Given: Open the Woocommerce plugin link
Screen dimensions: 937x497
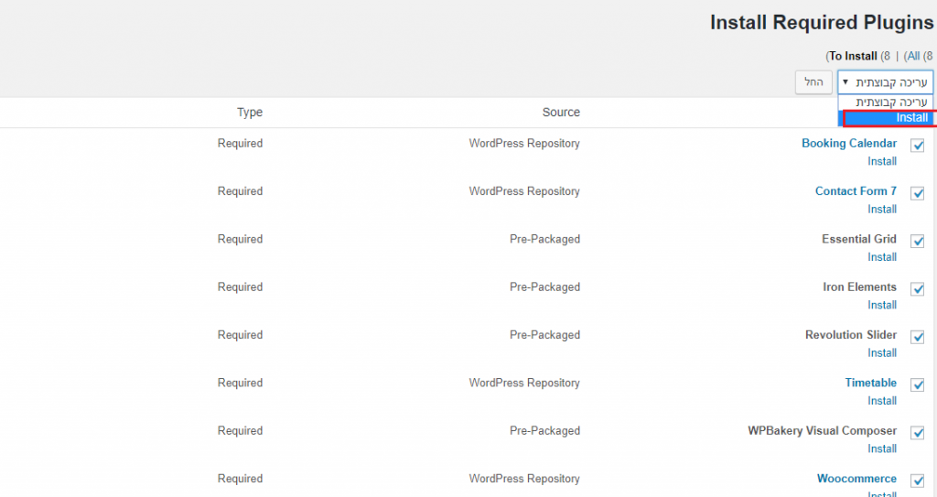Looking at the screenshot, I should click(856, 478).
